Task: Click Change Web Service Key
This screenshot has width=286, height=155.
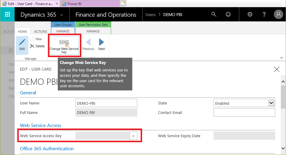Action: pos(64,45)
